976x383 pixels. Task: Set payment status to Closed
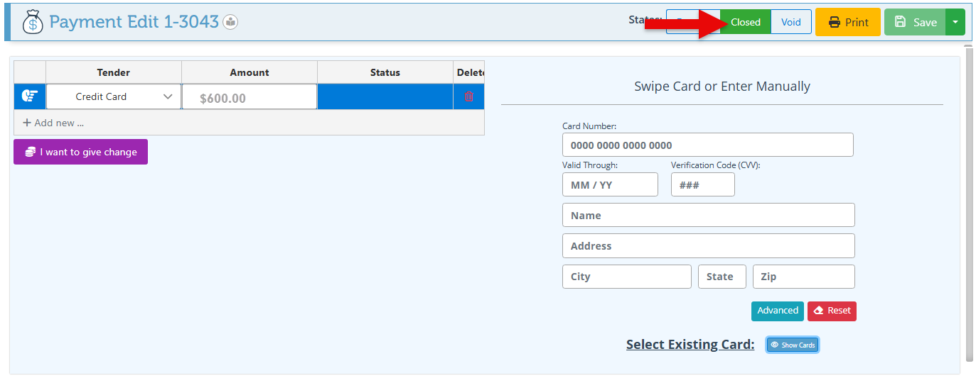(745, 22)
